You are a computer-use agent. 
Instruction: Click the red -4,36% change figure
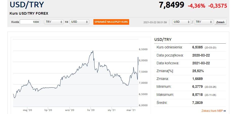point(196,6)
